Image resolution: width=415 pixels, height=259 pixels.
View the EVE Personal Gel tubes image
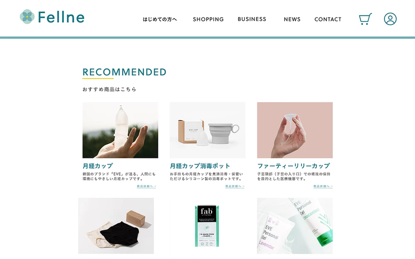(295, 226)
